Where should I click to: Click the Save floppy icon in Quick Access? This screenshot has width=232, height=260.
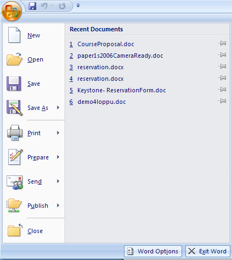click(x=32, y=6)
